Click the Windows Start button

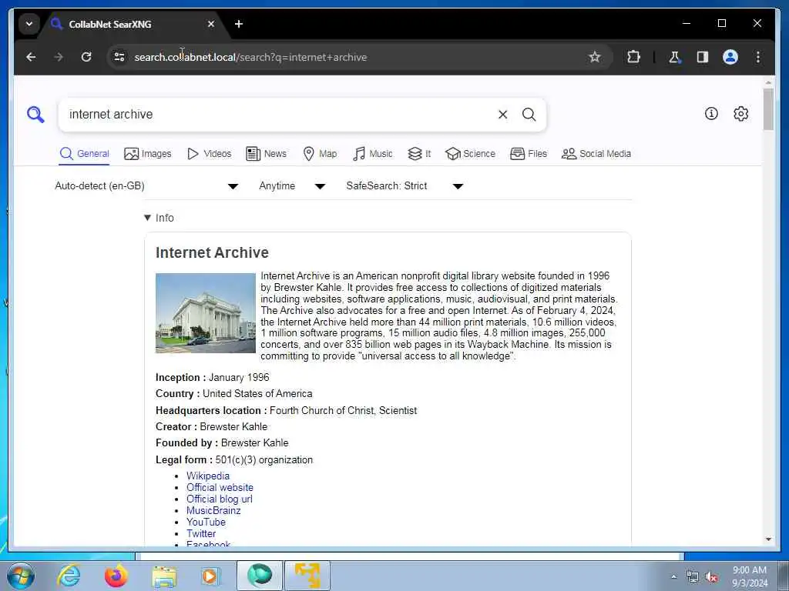pyautogui.click(x=21, y=576)
